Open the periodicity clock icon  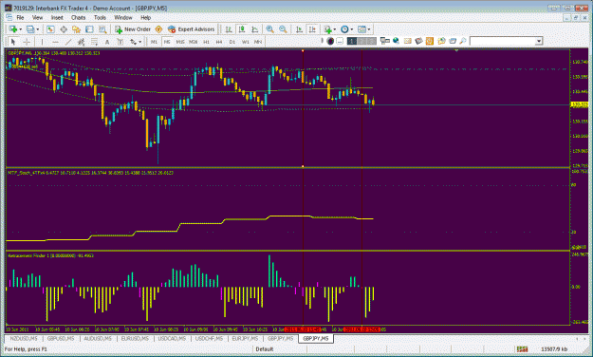pyautogui.click(x=344, y=29)
